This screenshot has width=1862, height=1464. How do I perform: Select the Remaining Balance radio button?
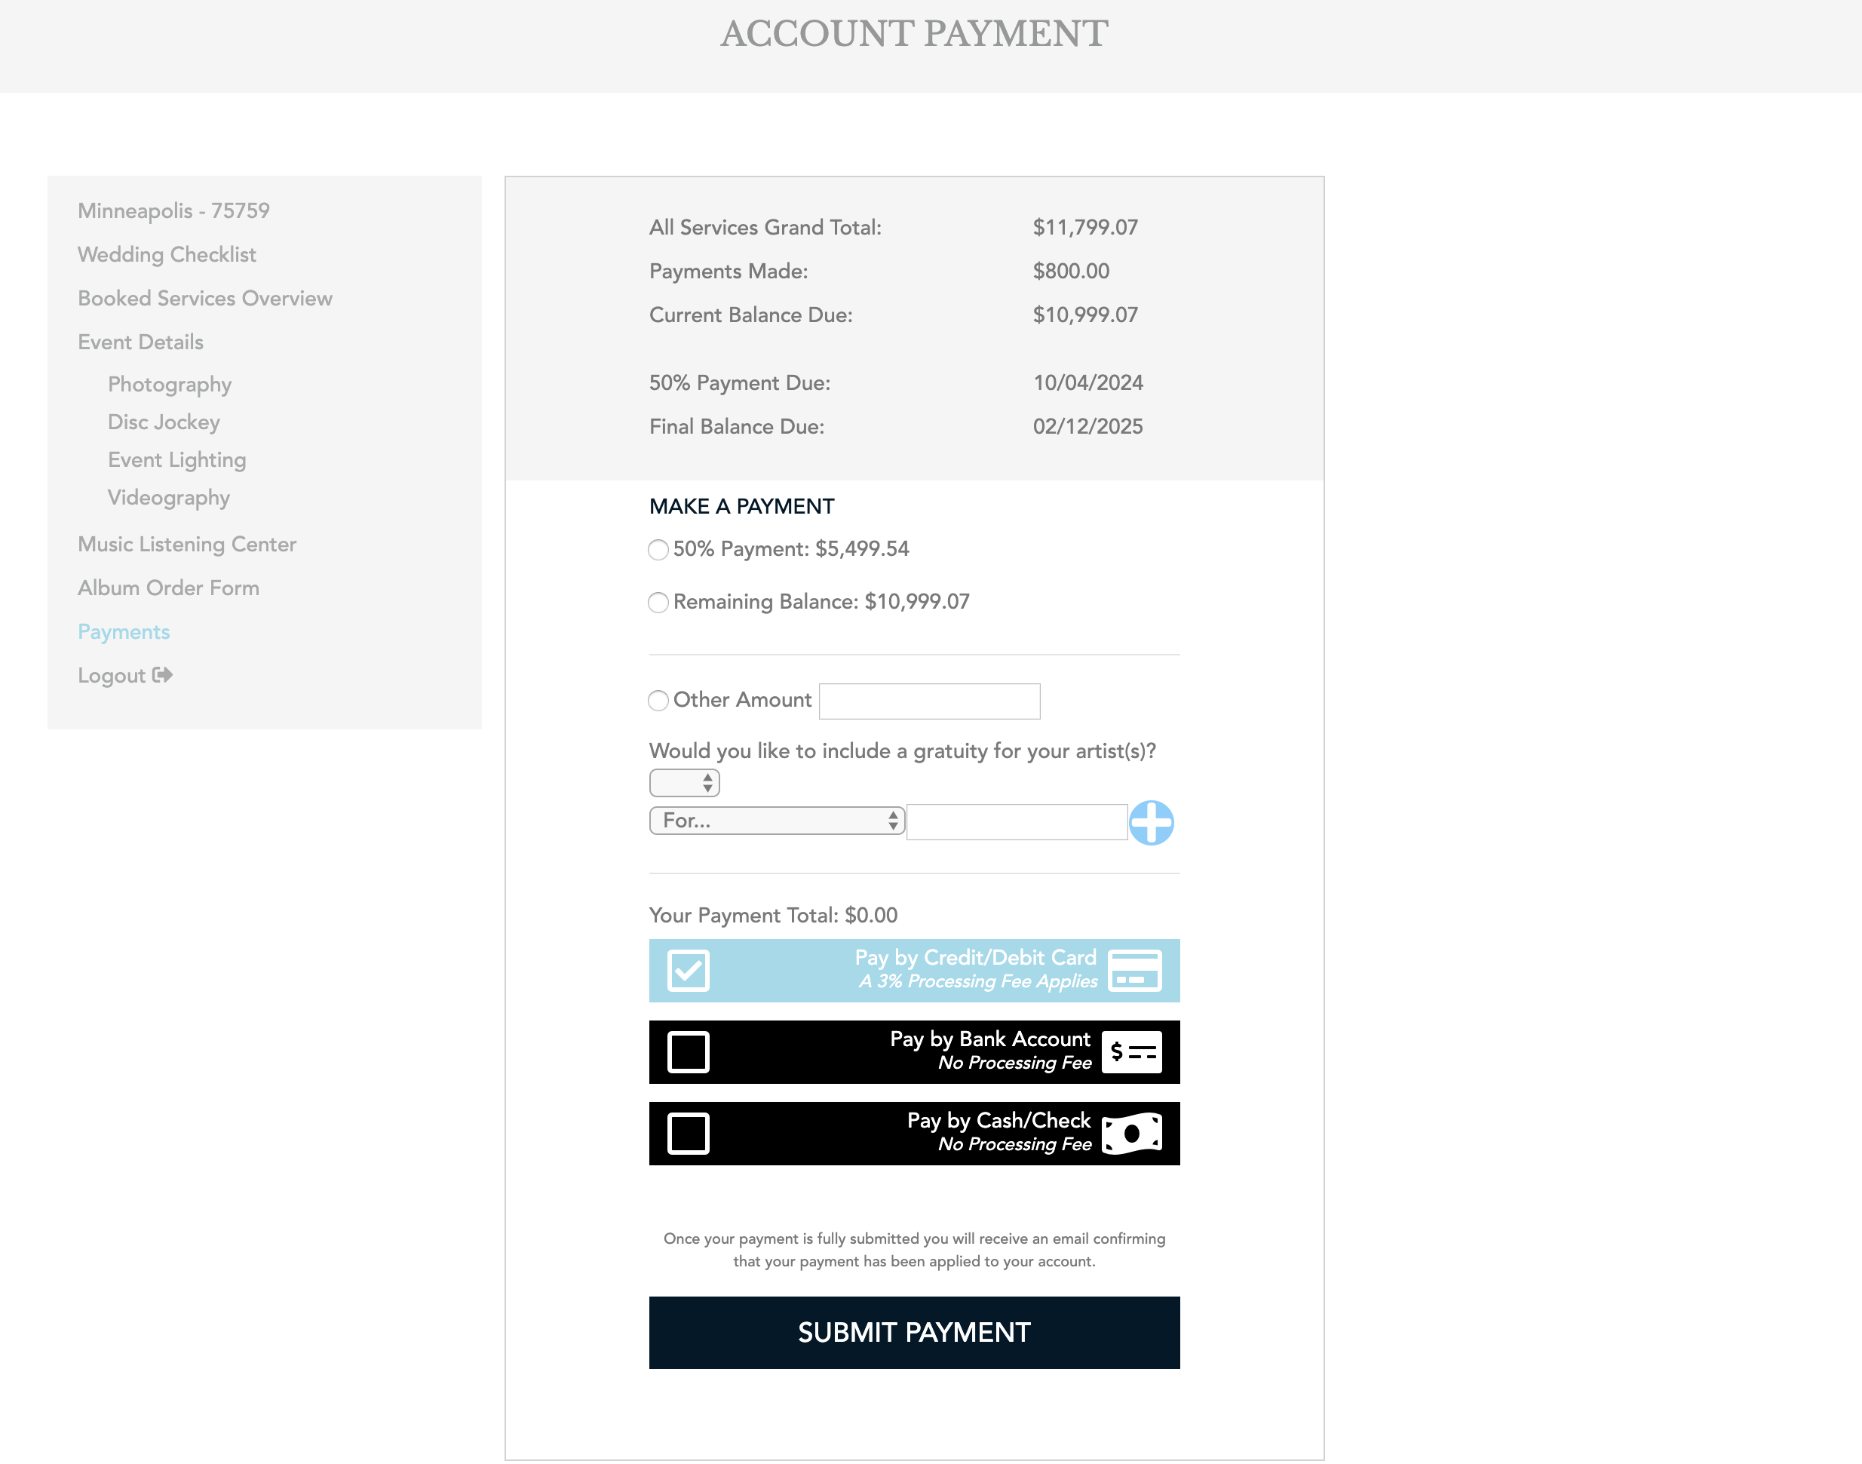coord(658,603)
